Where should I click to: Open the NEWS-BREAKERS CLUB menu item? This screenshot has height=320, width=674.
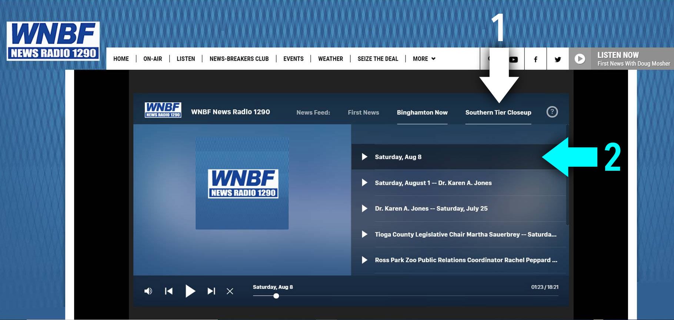pos(239,59)
